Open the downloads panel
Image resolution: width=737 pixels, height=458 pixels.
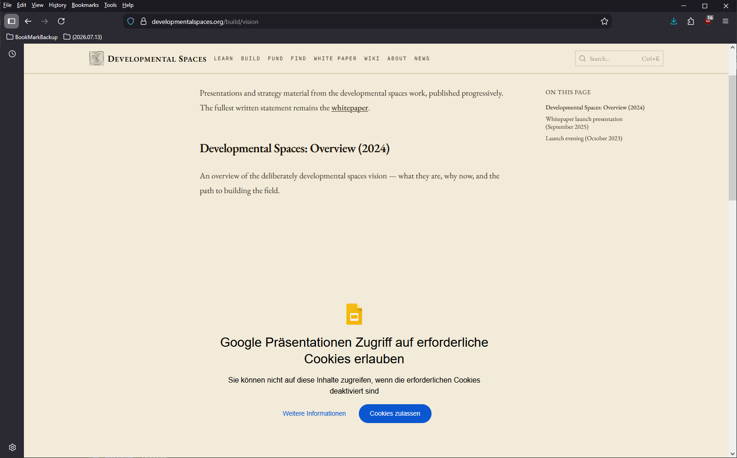tap(674, 21)
